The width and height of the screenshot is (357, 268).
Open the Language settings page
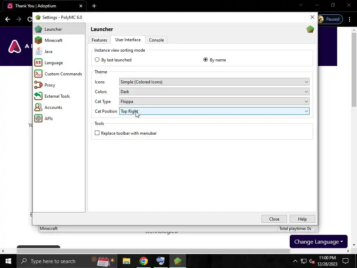coord(59,63)
